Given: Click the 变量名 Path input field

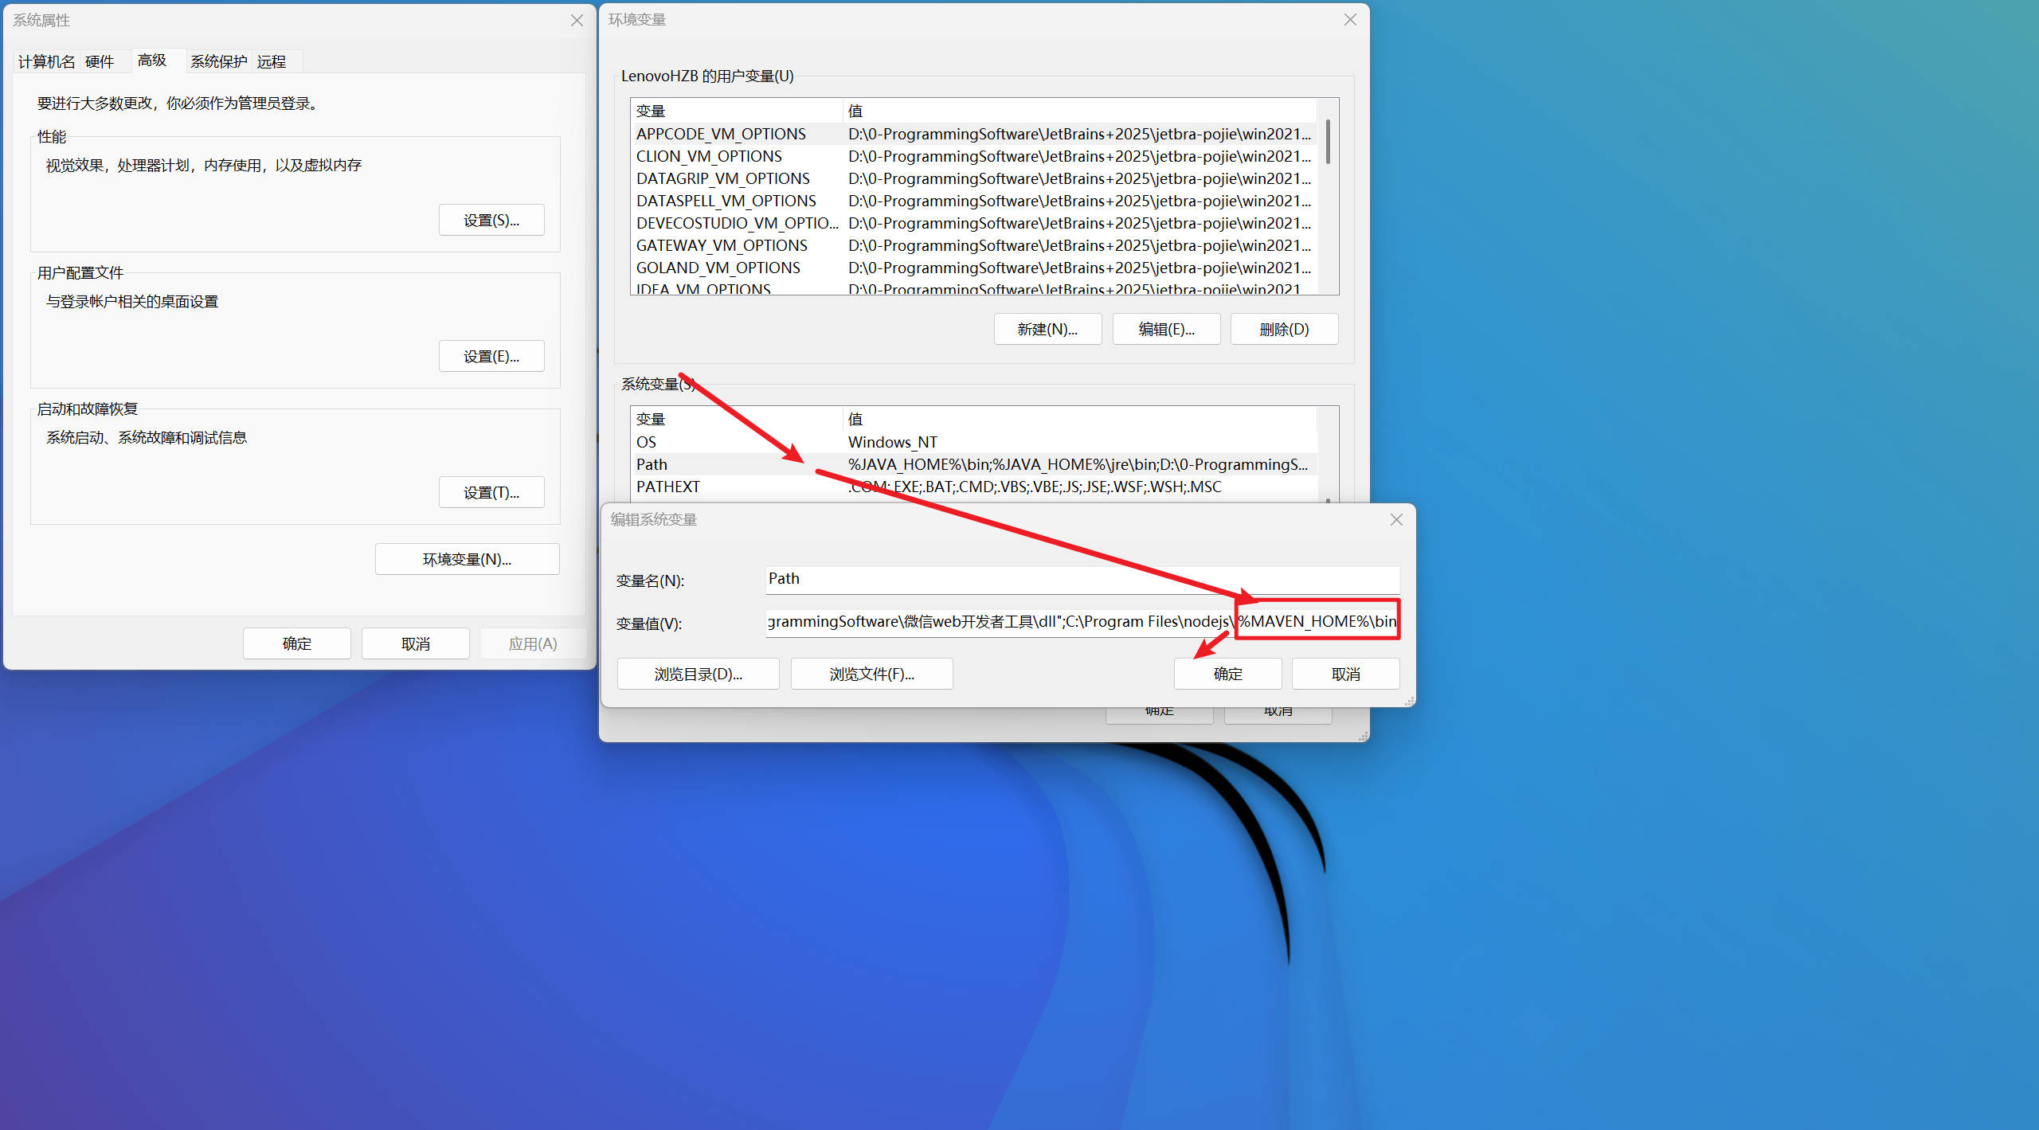Looking at the screenshot, I should [x=1082, y=580].
